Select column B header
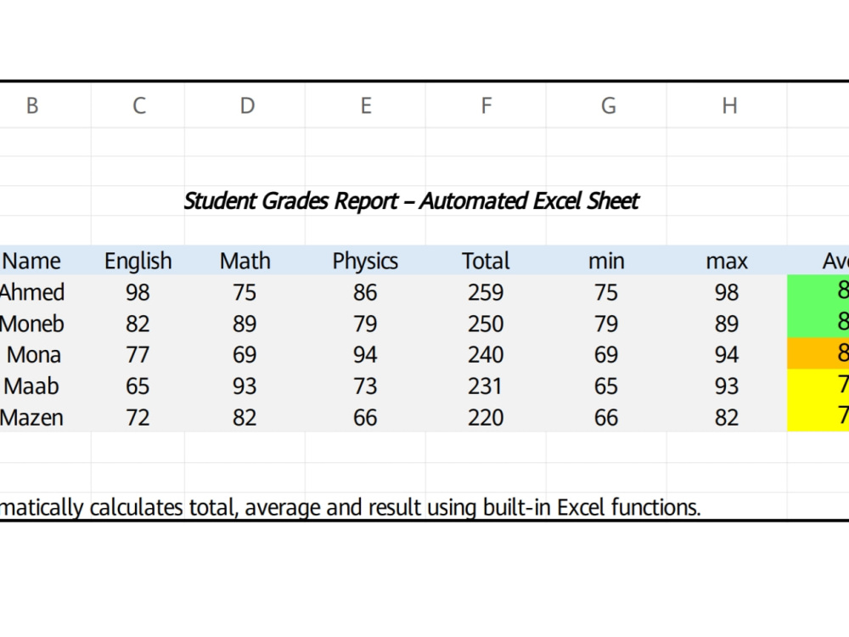Screen dimensions: 849x637 pos(32,105)
